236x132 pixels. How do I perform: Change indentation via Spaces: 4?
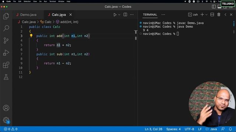pyautogui.click(x=173, y=129)
